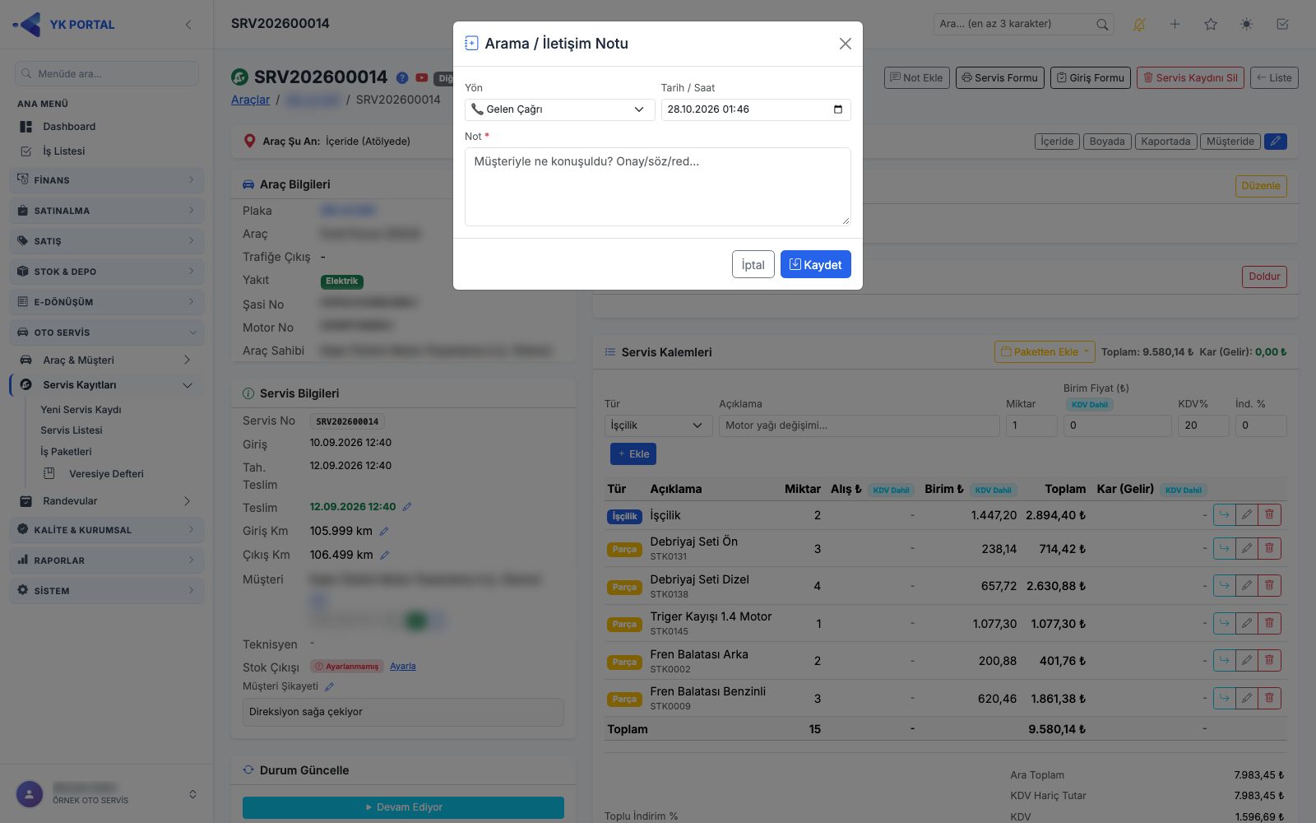Set vehicle status to Boyada
The image size is (1316, 823).
click(x=1107, y=142)
